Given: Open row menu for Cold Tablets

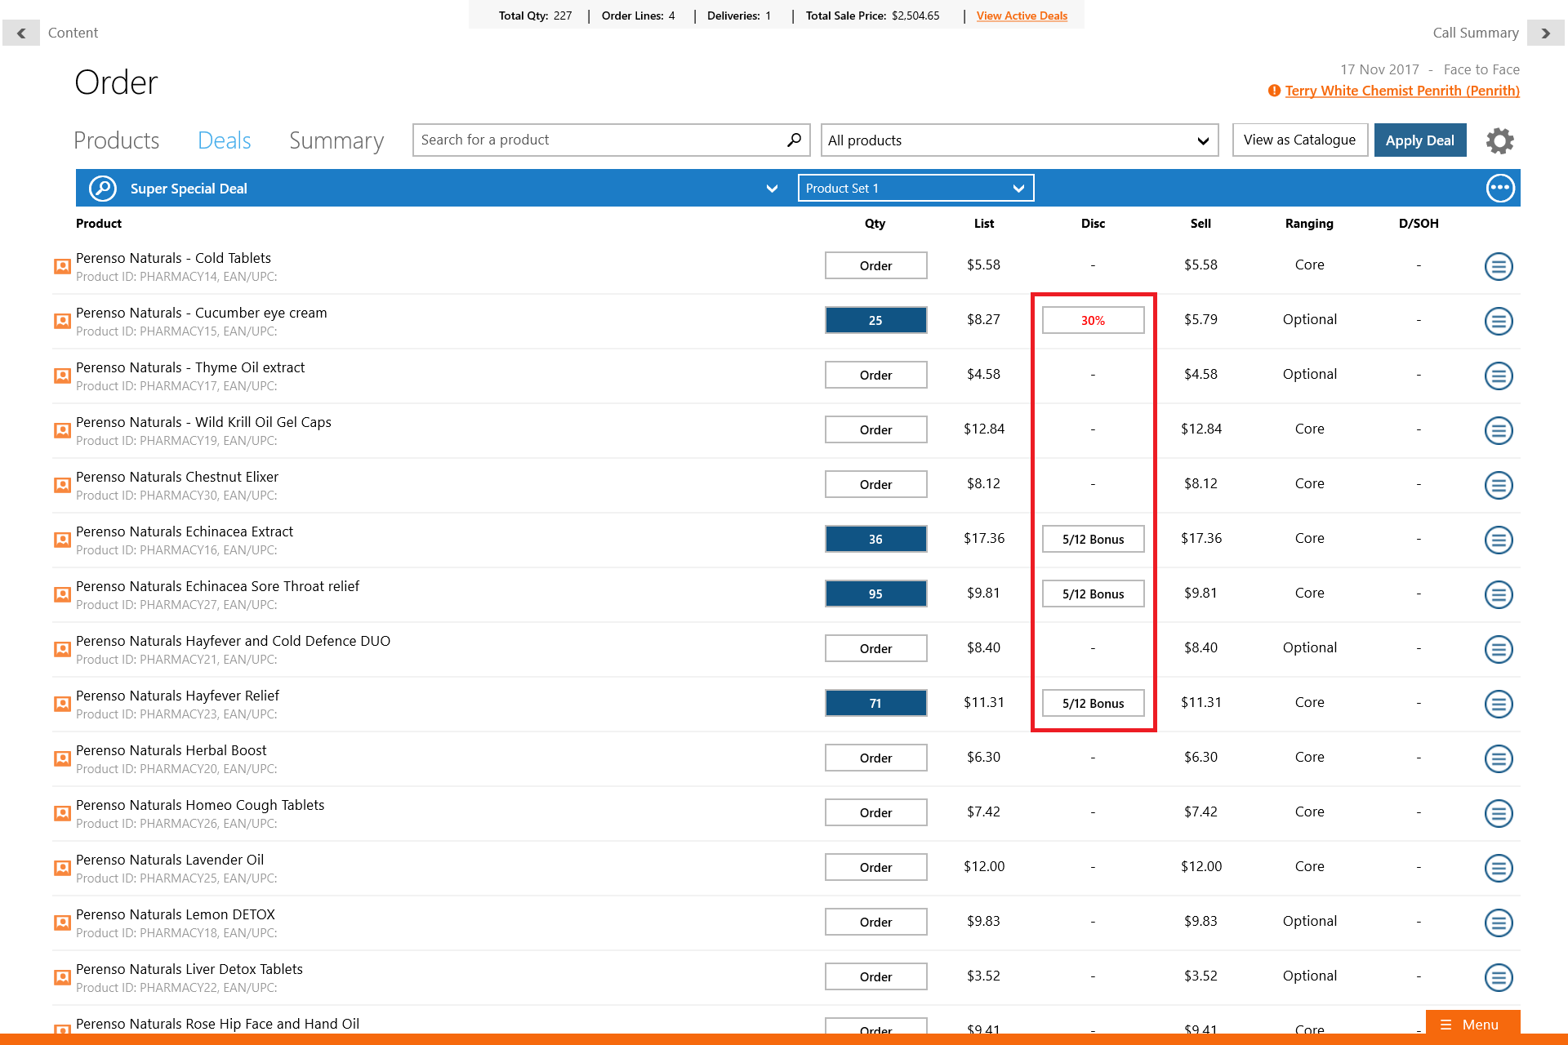Looking at the screenshot, I should [1498, 266].
